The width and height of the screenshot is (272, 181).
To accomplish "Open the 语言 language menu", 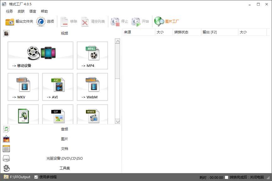I will [x=33, y=11].
